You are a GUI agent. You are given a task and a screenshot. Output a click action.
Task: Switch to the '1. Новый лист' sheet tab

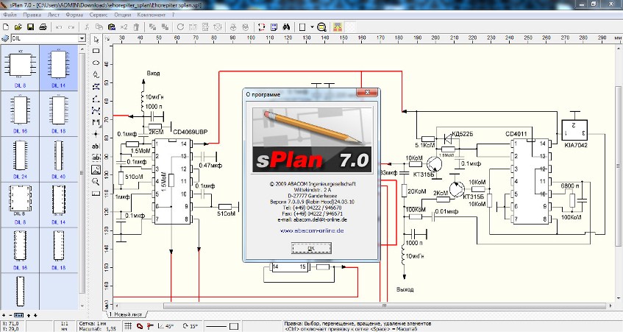click(x=126, y=314)
